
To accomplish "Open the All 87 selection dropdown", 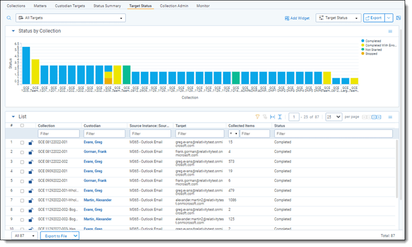I will click(x=24, y=236).
